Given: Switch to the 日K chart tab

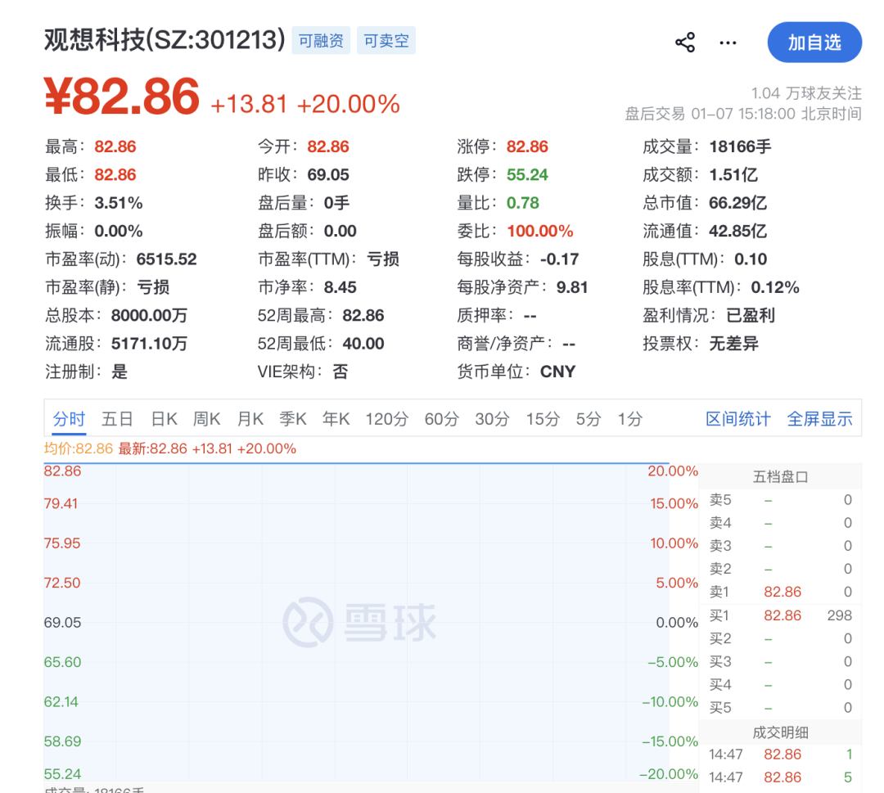Looking at the screenshot, I should (x=164, y=419).
